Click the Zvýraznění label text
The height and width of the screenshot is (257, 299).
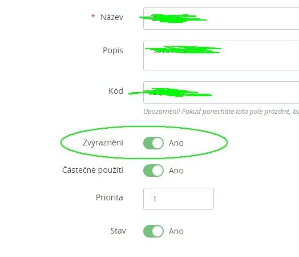point(103,143)
